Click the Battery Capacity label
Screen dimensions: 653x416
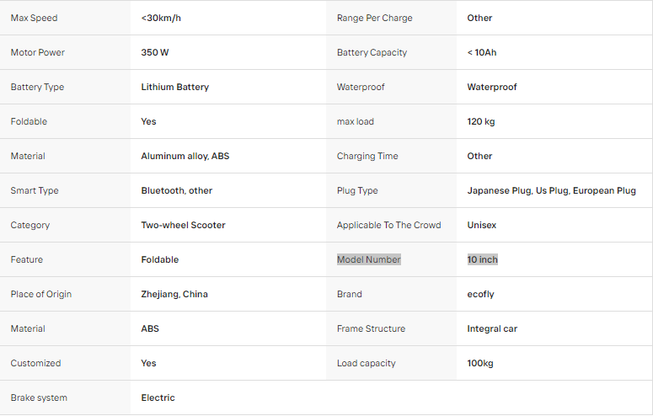coord(372,52)
